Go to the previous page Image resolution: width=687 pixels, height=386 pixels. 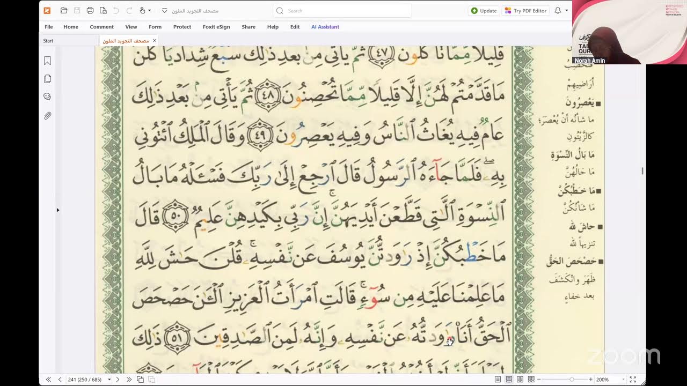(x=60, y=380)
